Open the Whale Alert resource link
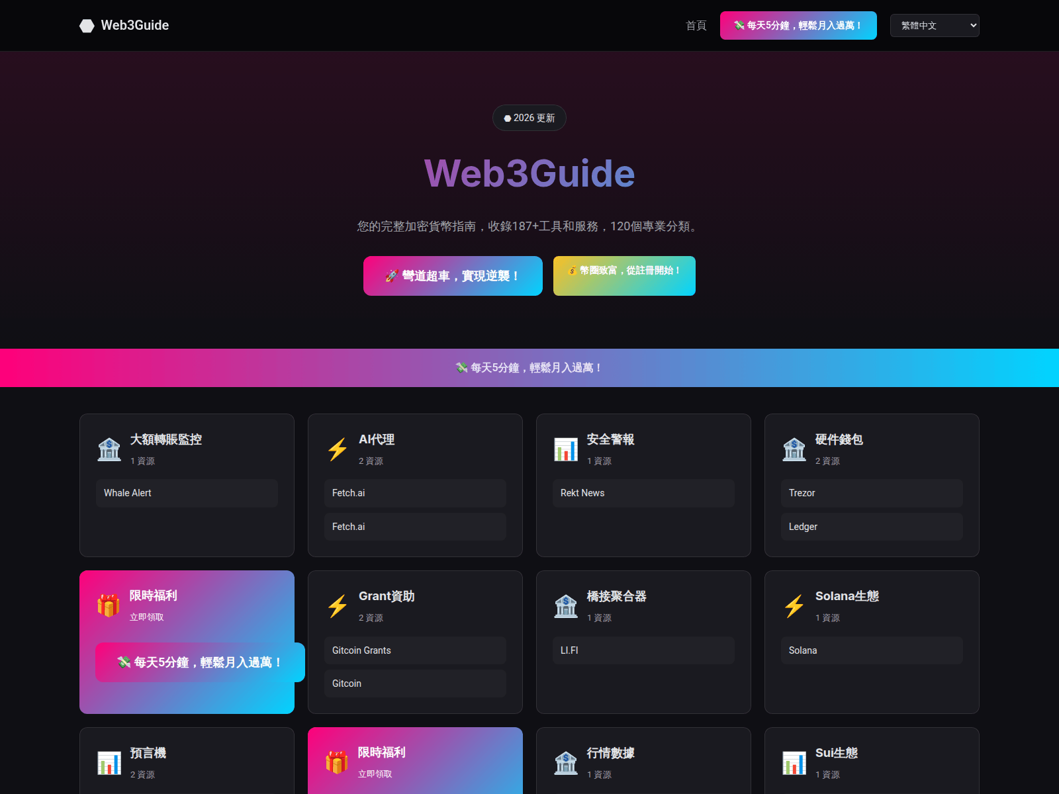This screenshot has width=1059, height=794. click(187, 493)
